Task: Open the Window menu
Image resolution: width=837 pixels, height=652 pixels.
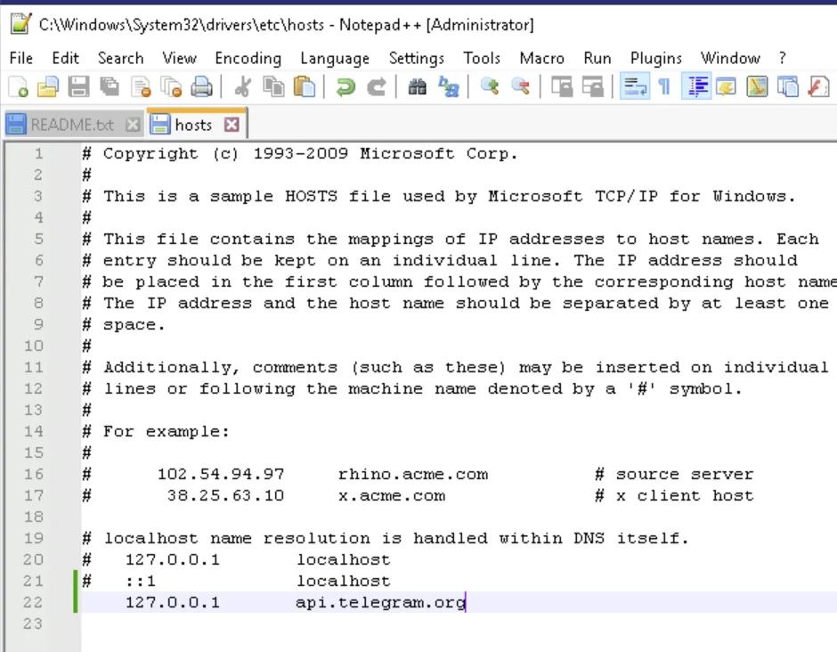Action: click(x=730, y=58)
